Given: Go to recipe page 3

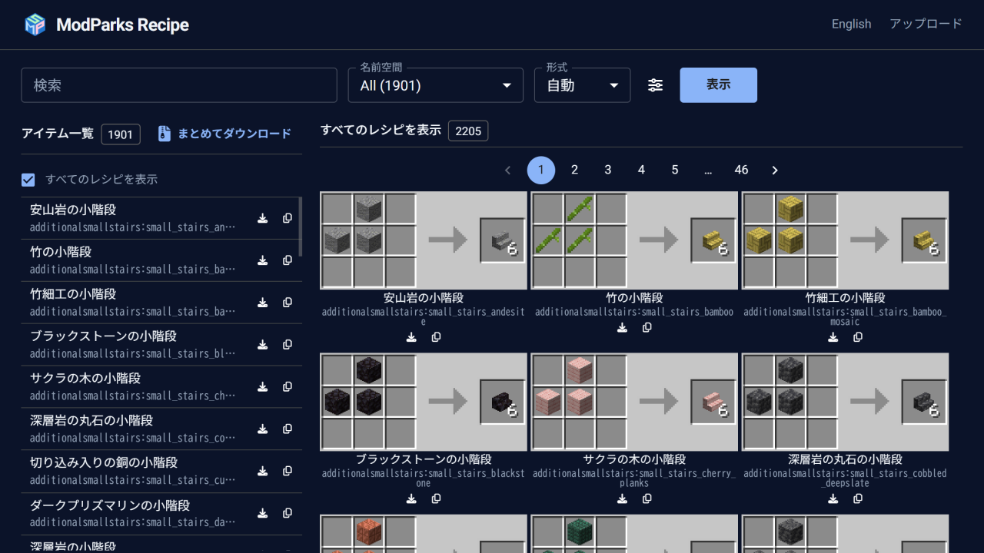Looking at the screenshot, I should point(608,171).
